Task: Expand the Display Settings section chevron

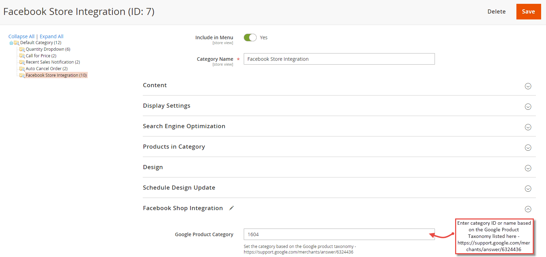Action: coord(528,107)
